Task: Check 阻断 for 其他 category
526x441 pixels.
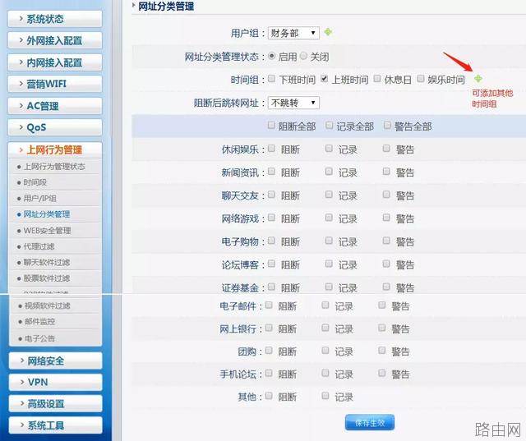Action: tap(269, 396)
